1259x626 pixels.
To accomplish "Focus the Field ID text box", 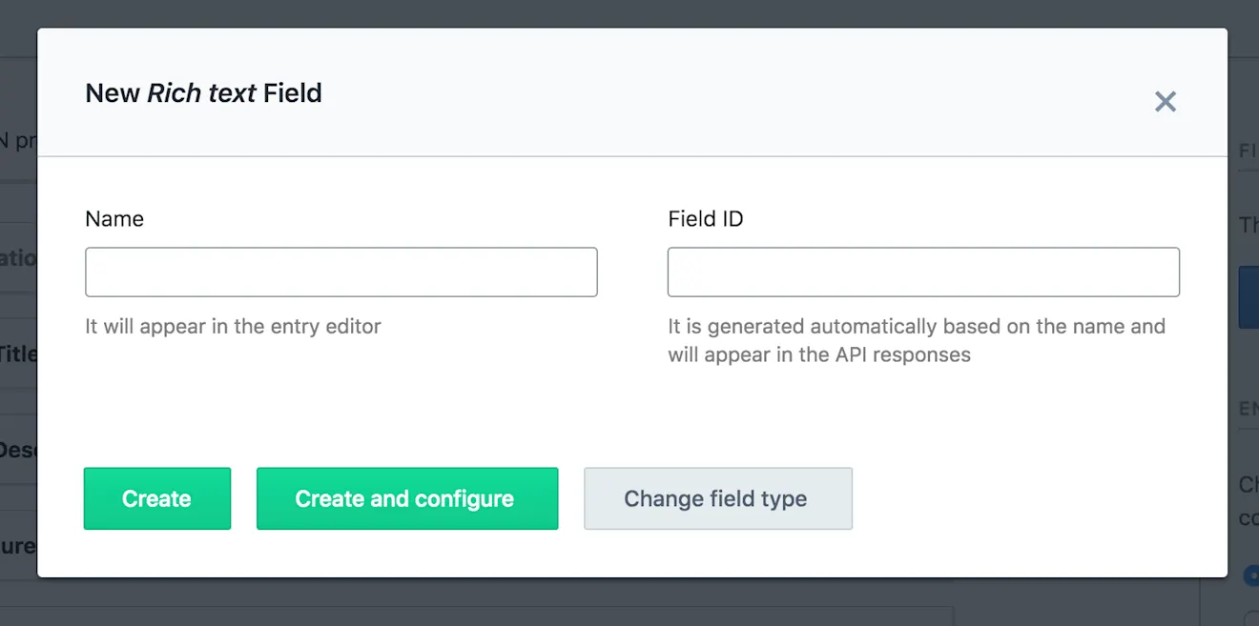I will click(923, 272).
